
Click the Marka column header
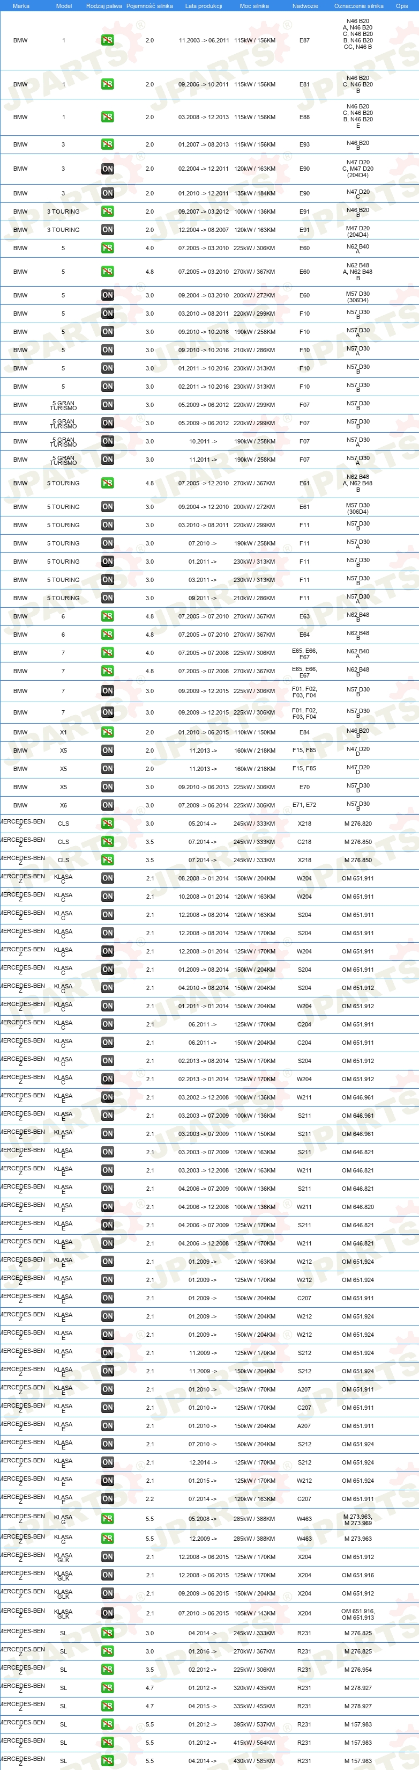pos(20,5)
